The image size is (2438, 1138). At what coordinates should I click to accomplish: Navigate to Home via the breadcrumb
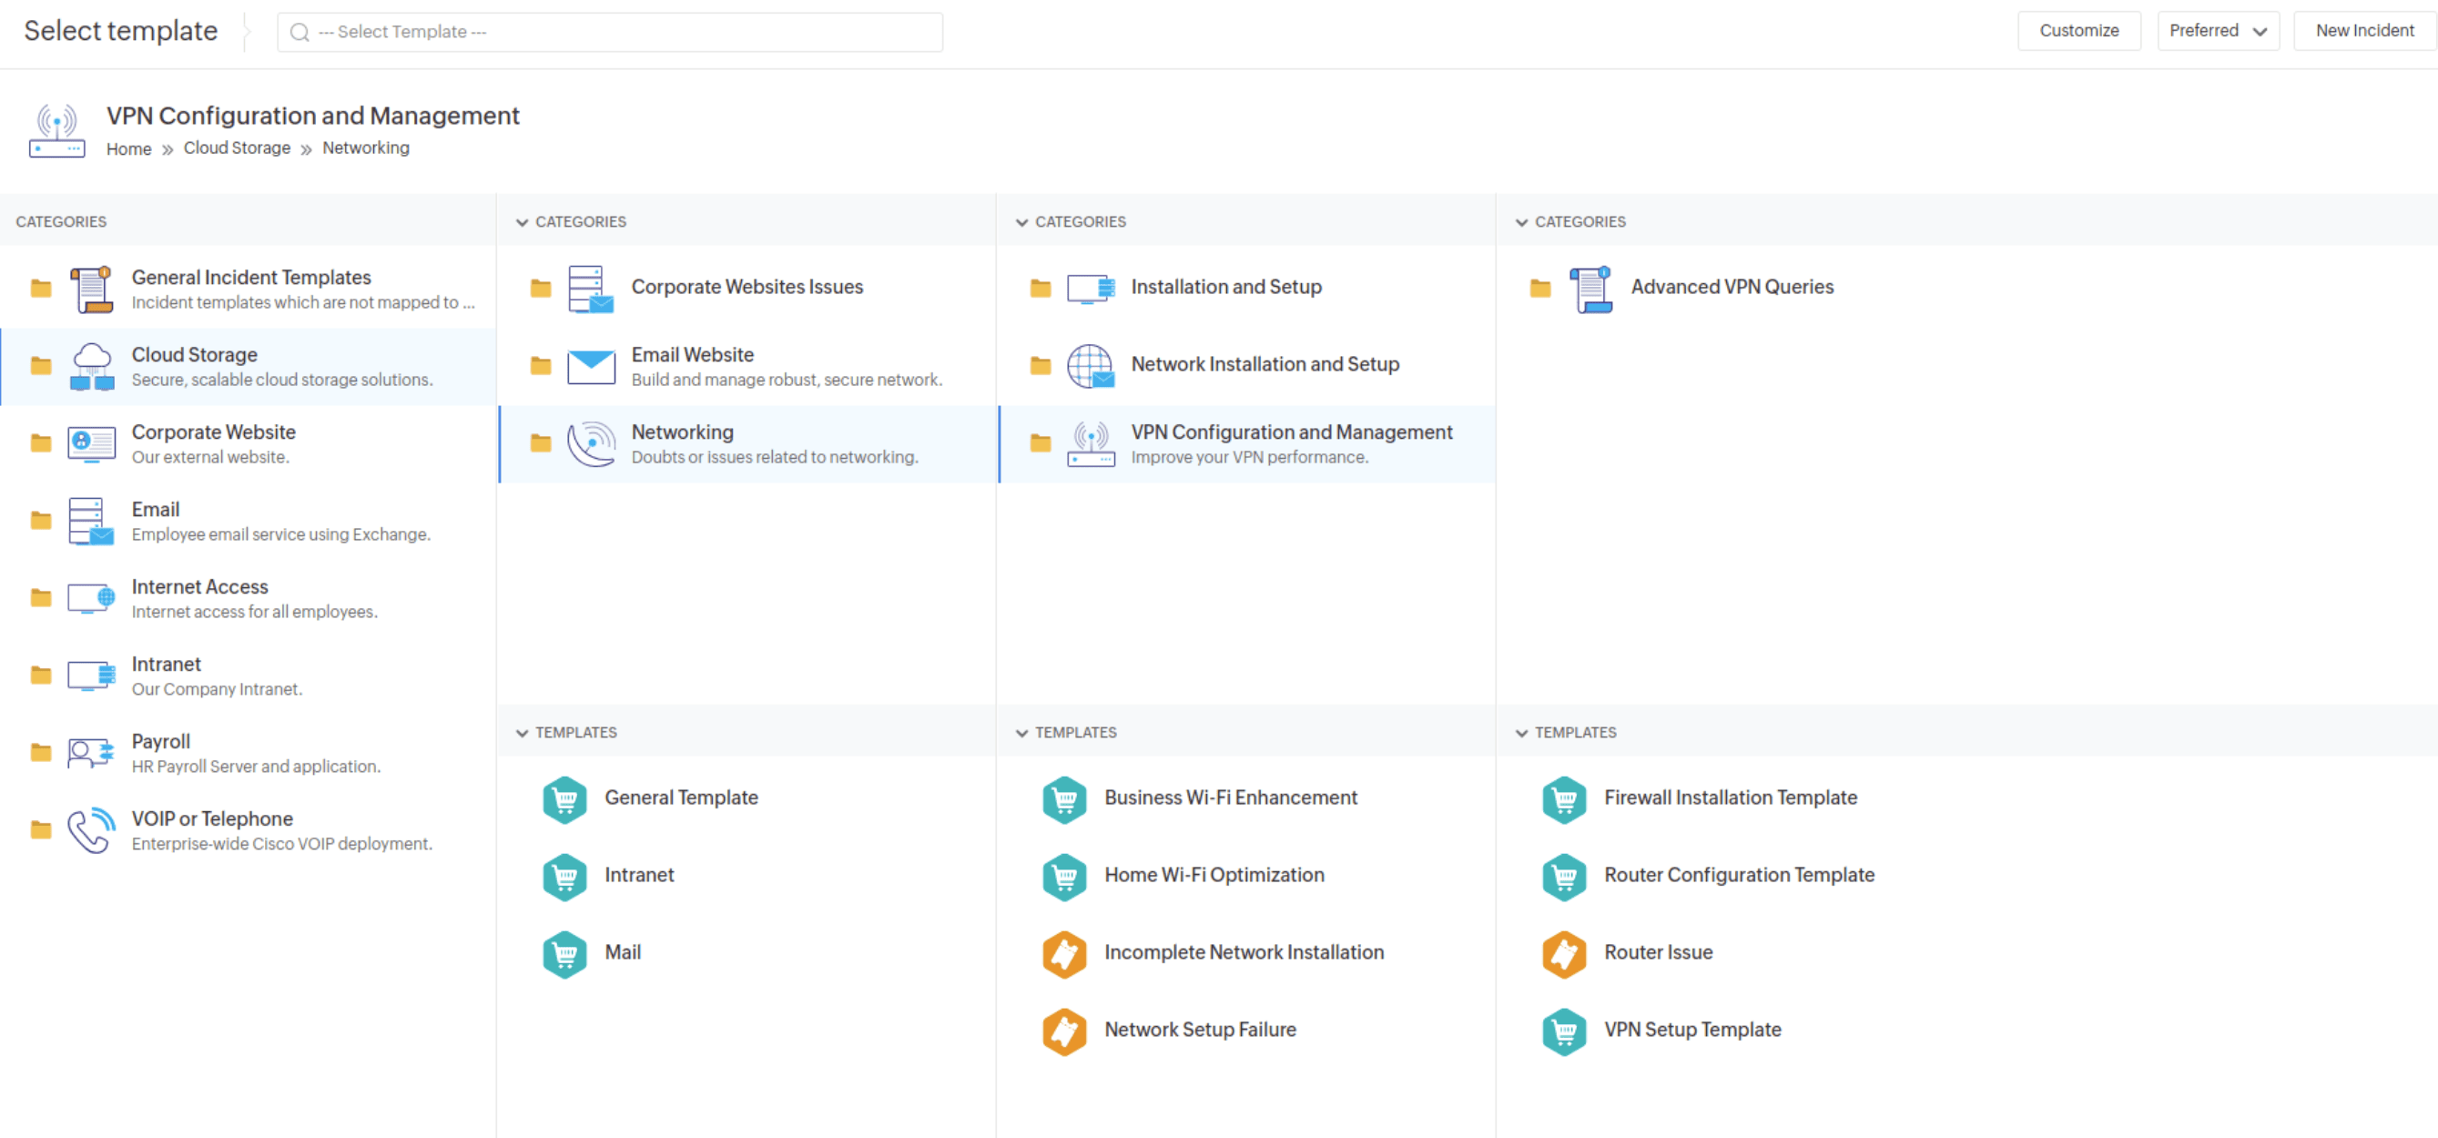(x=128, y=148)
